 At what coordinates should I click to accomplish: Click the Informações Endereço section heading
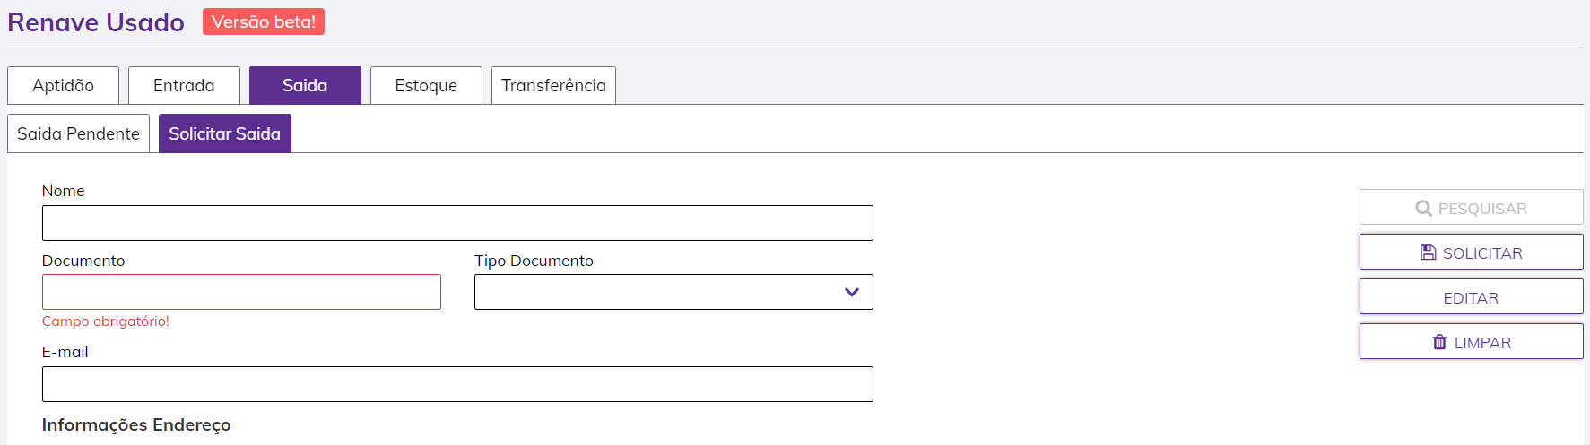(x=136, y=424)
